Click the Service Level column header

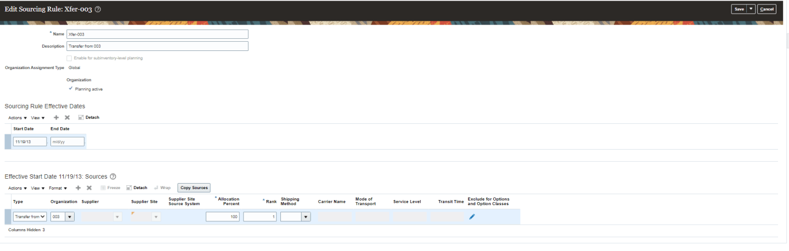(x=407, y=202)
